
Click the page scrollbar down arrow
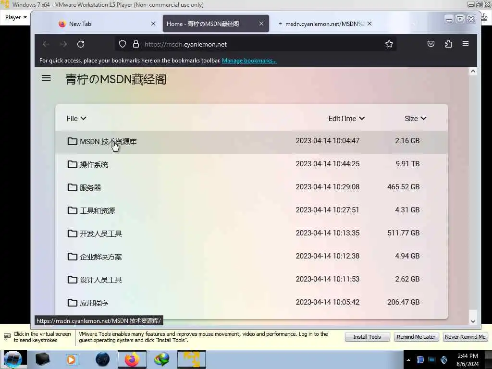(x=473, y=321)
